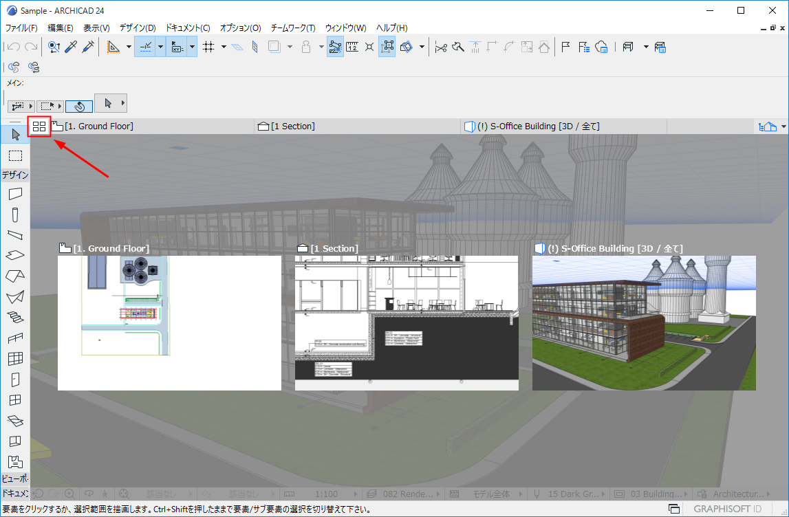
Task: Expand the grid snap dropdown arrow
Action: coord(224,47)
